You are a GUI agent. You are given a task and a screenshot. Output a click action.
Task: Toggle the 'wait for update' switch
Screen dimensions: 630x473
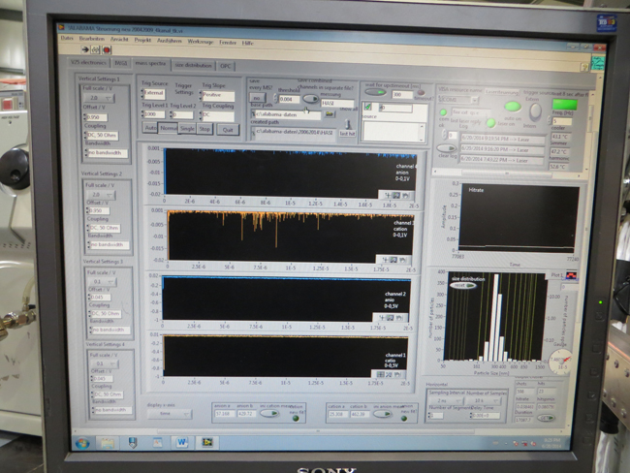click(x=375, y=92)
